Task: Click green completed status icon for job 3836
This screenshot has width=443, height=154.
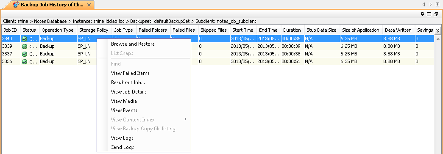Action: (25, 61)
